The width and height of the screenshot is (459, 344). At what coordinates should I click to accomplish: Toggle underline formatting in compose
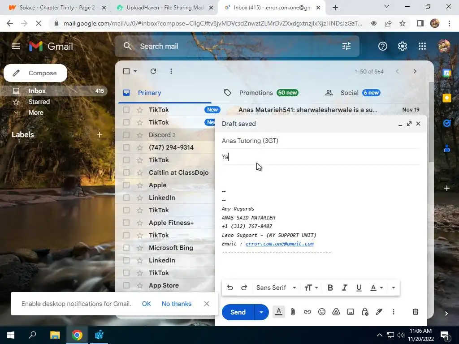coord(359,288)
